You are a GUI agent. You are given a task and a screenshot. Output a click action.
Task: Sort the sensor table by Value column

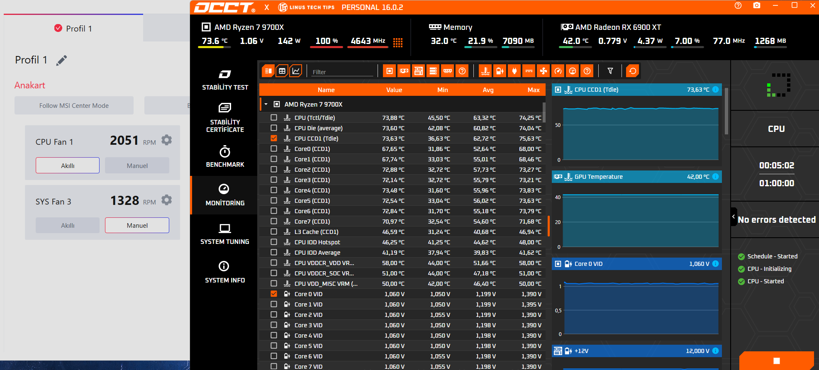(x=394, y=90)
